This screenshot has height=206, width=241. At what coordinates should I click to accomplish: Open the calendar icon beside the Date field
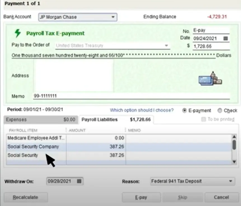coord(226,39)
